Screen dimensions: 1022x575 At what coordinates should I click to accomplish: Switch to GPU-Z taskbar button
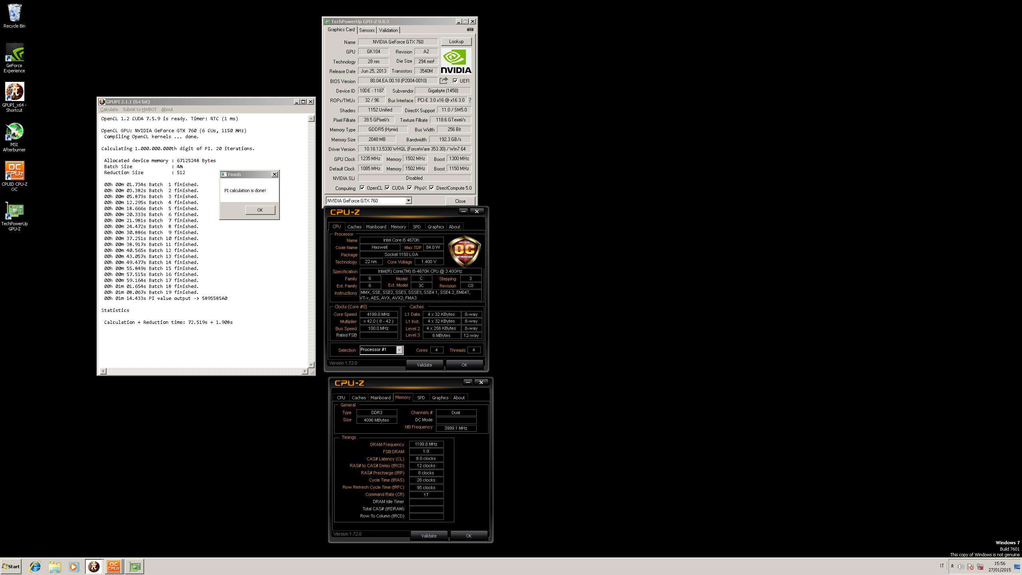tap(135, 566)
